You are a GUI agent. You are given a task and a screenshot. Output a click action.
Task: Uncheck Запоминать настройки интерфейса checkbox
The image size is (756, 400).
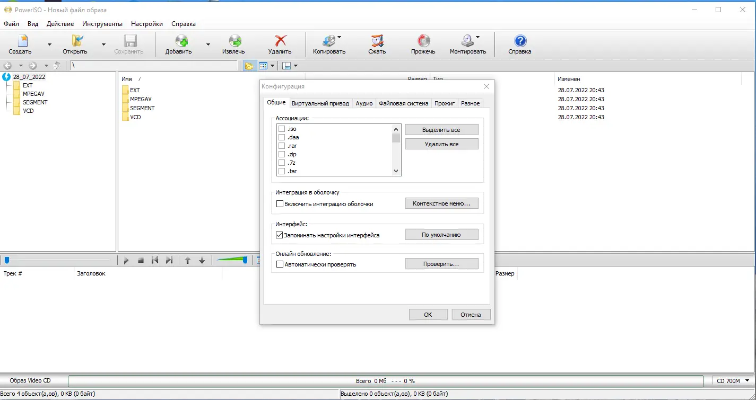click(x=280, y=235)
